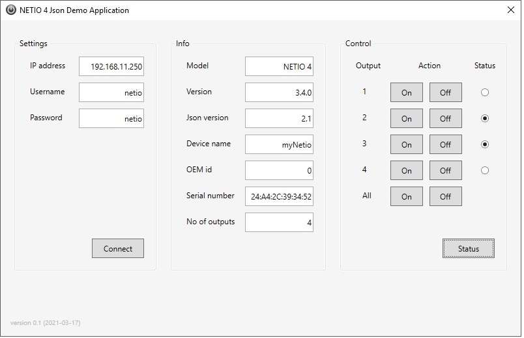Focus the Username field
The height and width of the screenshot is (338, 524).
pyautogui.click(x=111, y=92)
